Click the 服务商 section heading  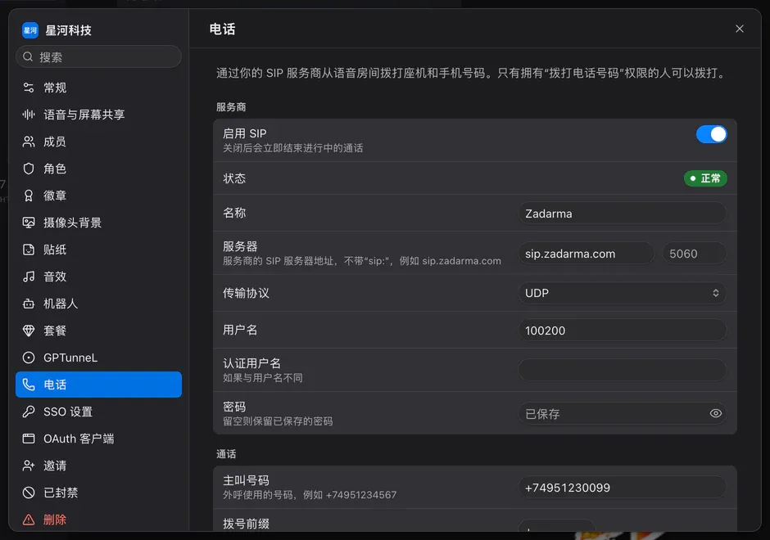click(x=231, y=107)
